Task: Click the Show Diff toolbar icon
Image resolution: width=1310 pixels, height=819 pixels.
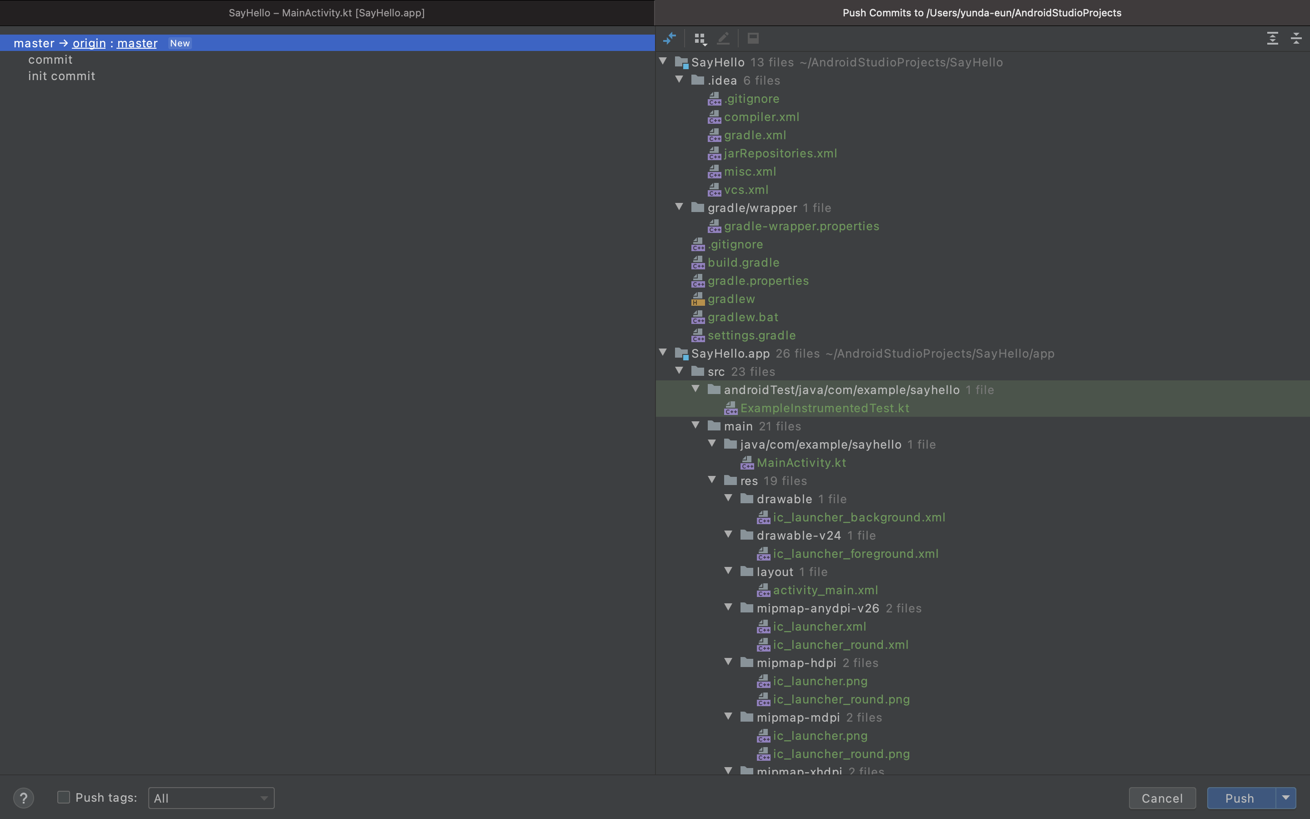Action: click(x=670, y=39)
